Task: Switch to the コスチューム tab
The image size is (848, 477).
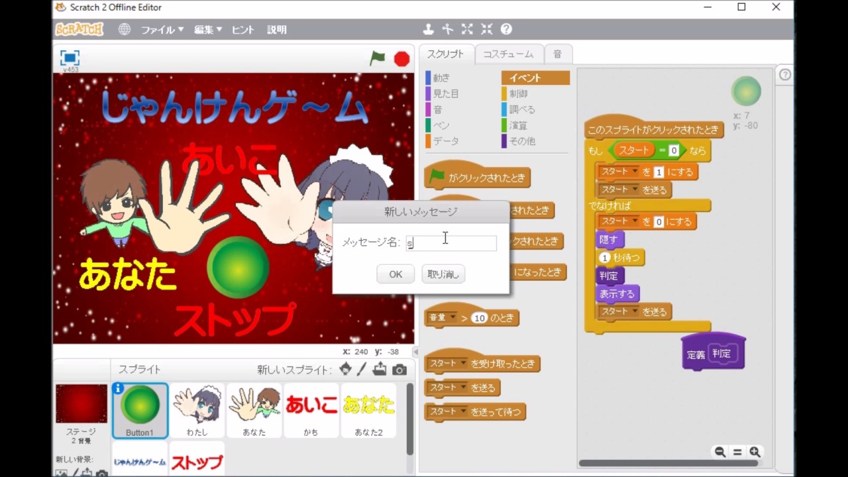Action: point(508,54)
